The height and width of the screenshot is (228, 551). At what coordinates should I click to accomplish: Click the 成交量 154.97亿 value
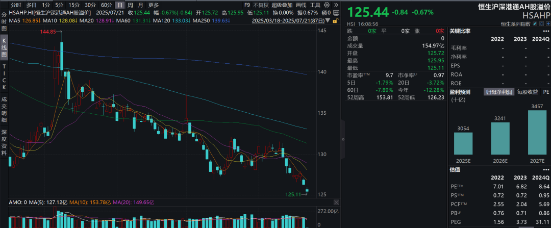pyautogui.click(x=433, y=46)
